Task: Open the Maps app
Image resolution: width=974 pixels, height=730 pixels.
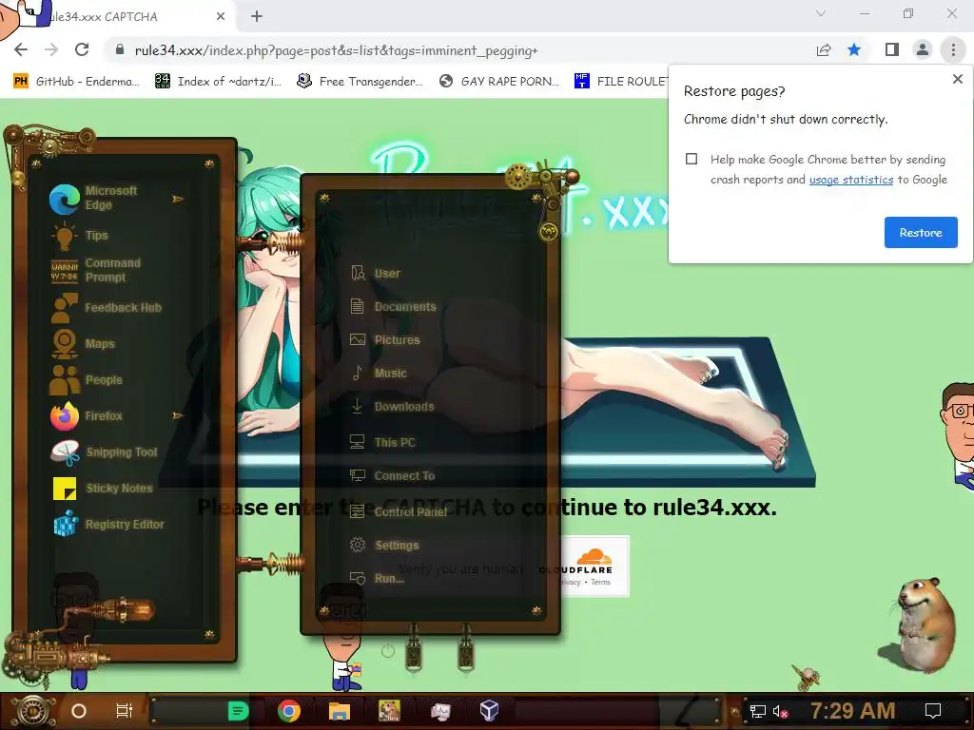Action: tap(83, 343)
